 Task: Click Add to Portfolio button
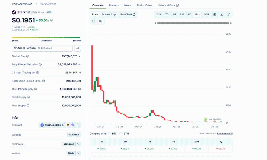(42, 48)
